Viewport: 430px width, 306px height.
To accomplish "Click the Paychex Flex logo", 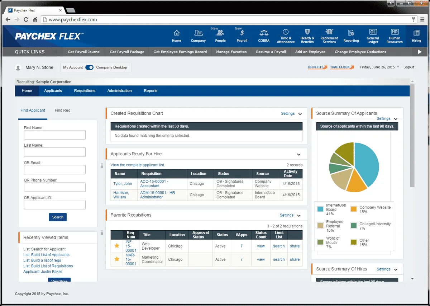I will tap(49, 36).
